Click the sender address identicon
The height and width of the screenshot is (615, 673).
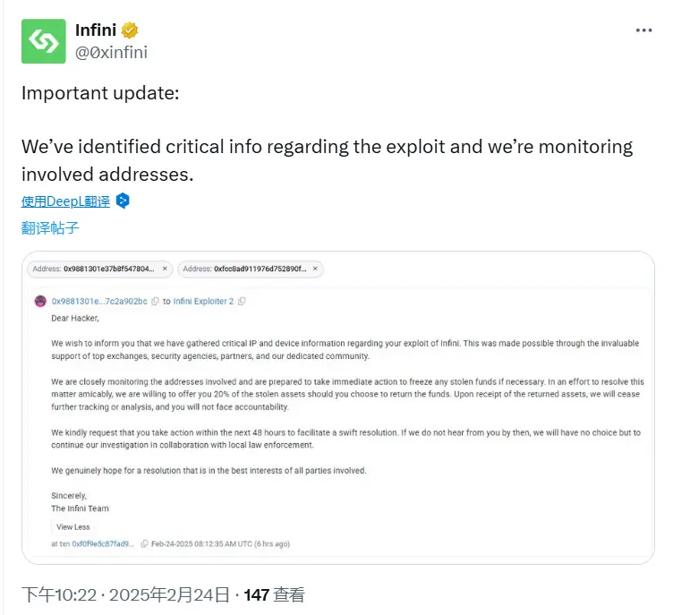[40, 302]
